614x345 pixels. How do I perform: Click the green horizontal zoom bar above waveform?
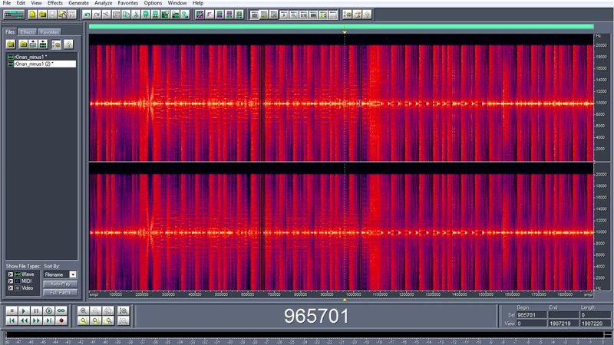click(x=338, y=26)
